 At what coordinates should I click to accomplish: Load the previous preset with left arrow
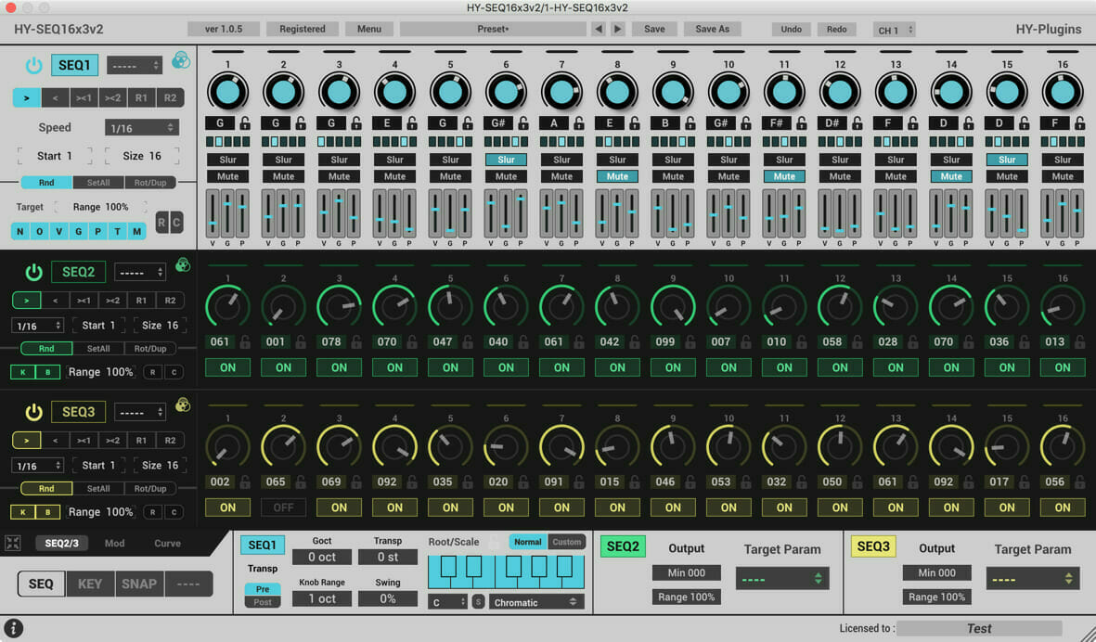point(598,29)
